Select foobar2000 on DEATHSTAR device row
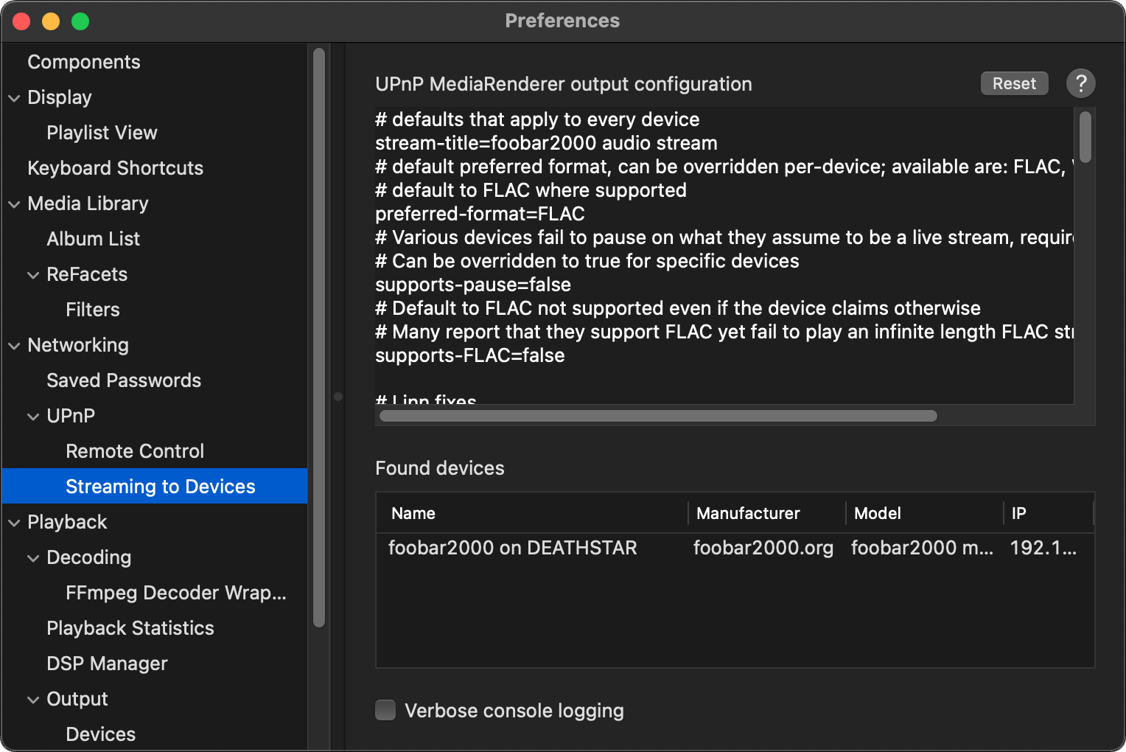 [512, 548]
